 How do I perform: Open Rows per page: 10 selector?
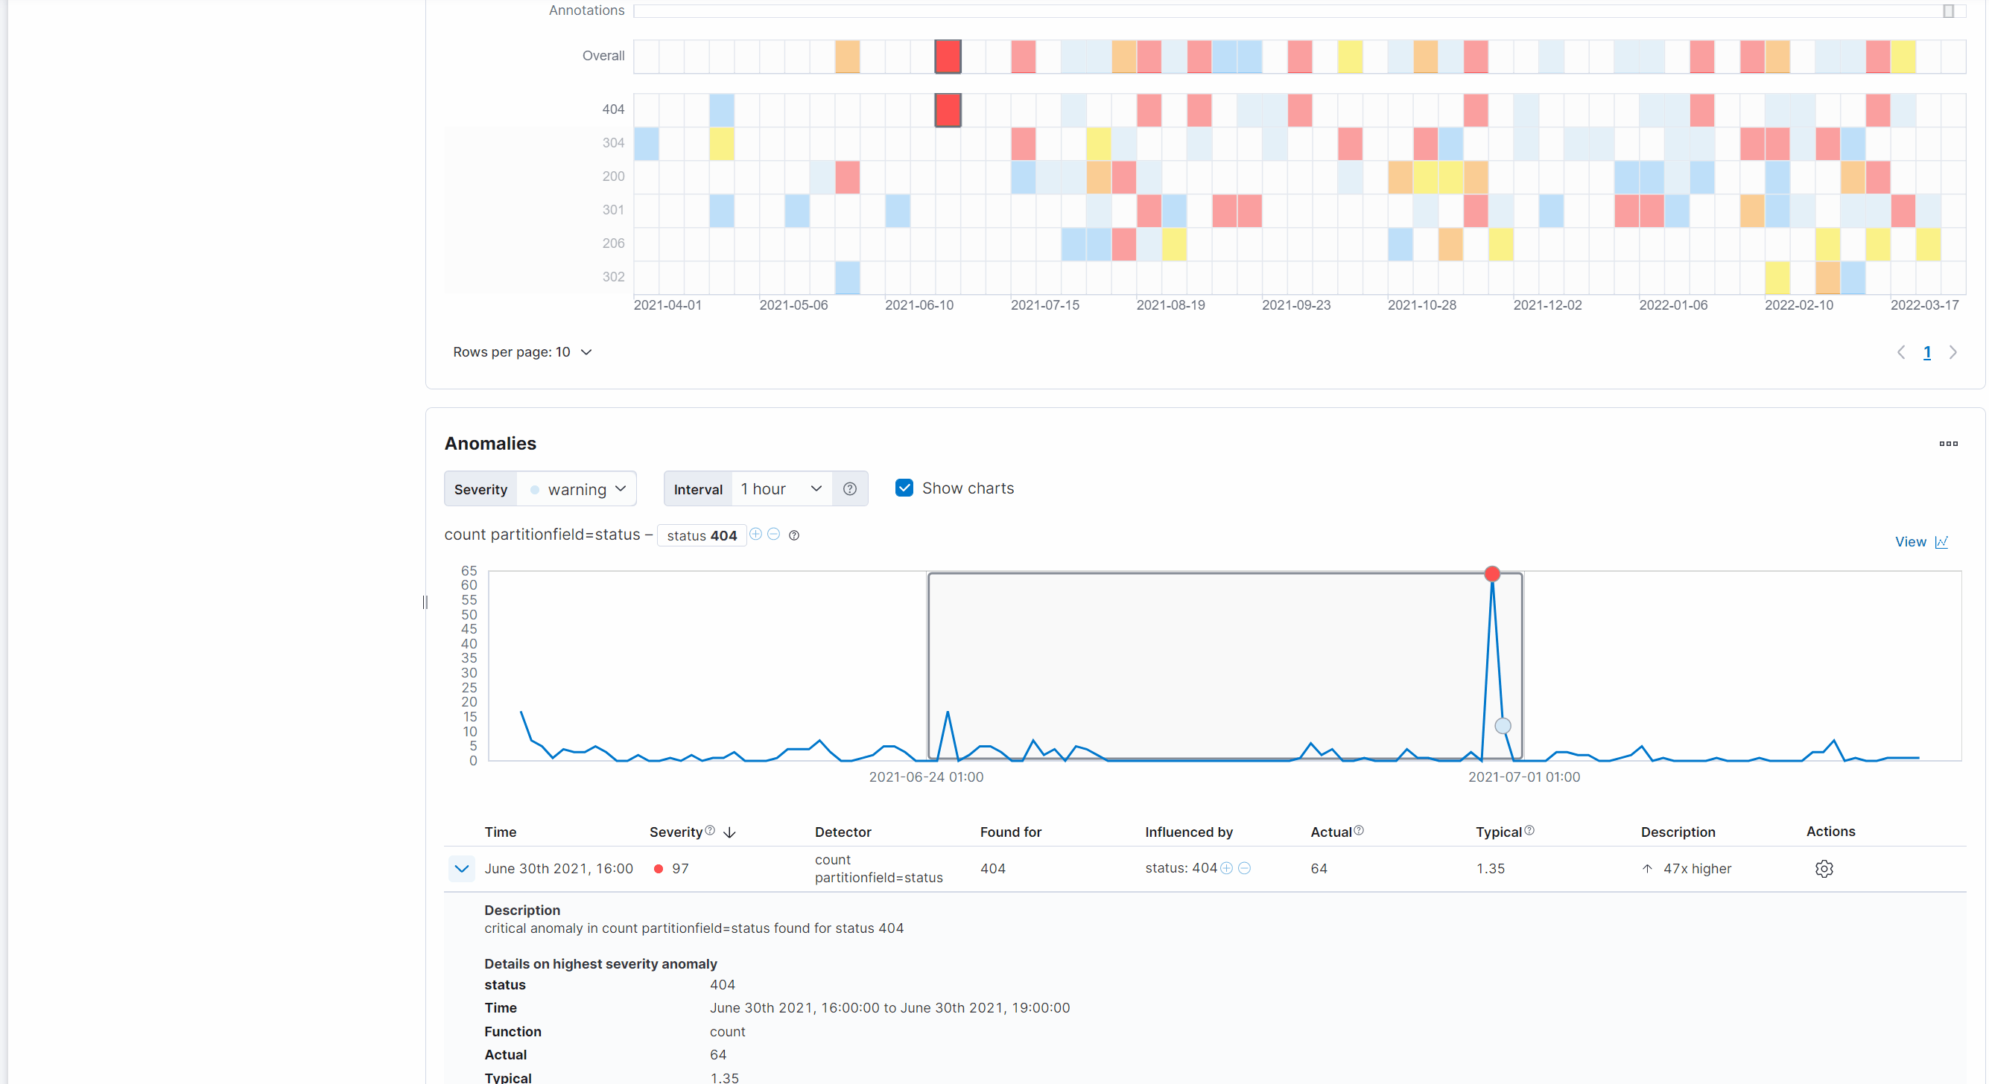[523, 353]
